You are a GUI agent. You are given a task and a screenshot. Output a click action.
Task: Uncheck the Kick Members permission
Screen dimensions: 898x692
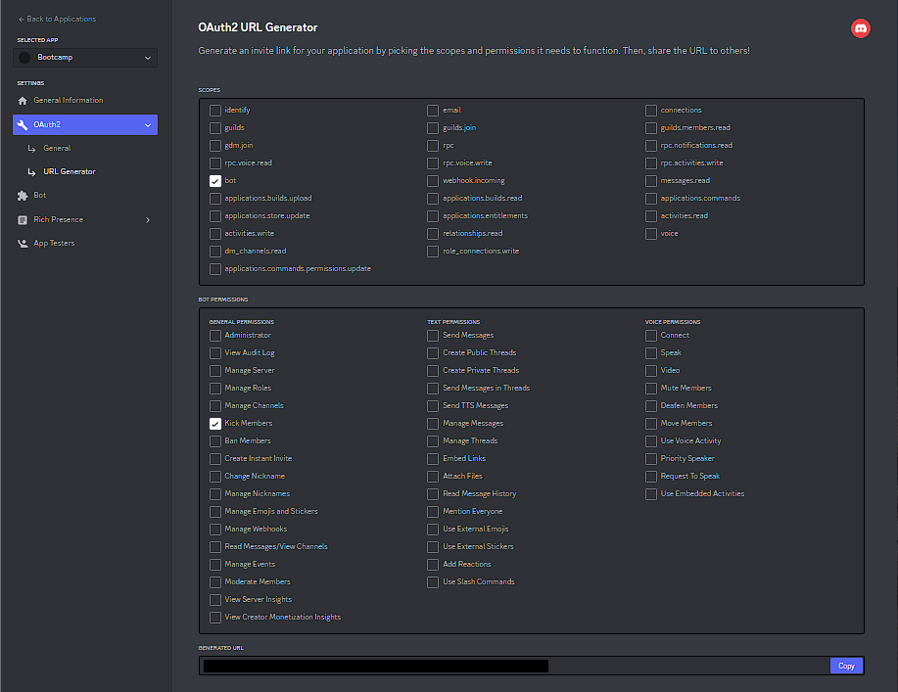(x=215, y=424)
